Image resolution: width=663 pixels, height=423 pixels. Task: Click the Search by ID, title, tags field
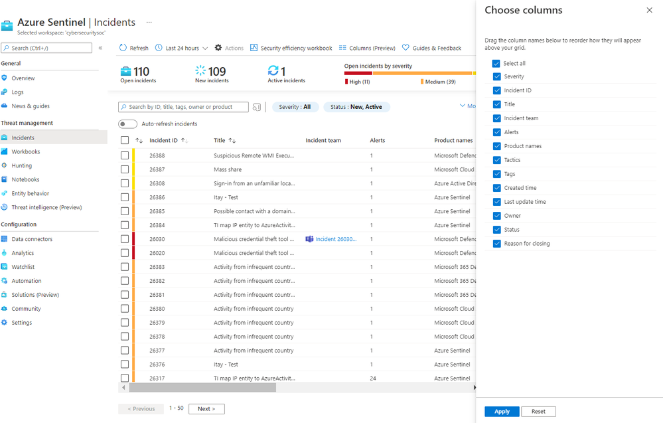point(184,107)
